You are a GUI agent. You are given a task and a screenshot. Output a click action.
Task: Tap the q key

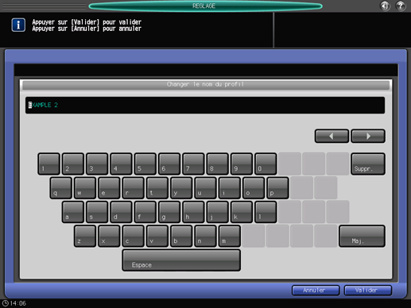61,188
